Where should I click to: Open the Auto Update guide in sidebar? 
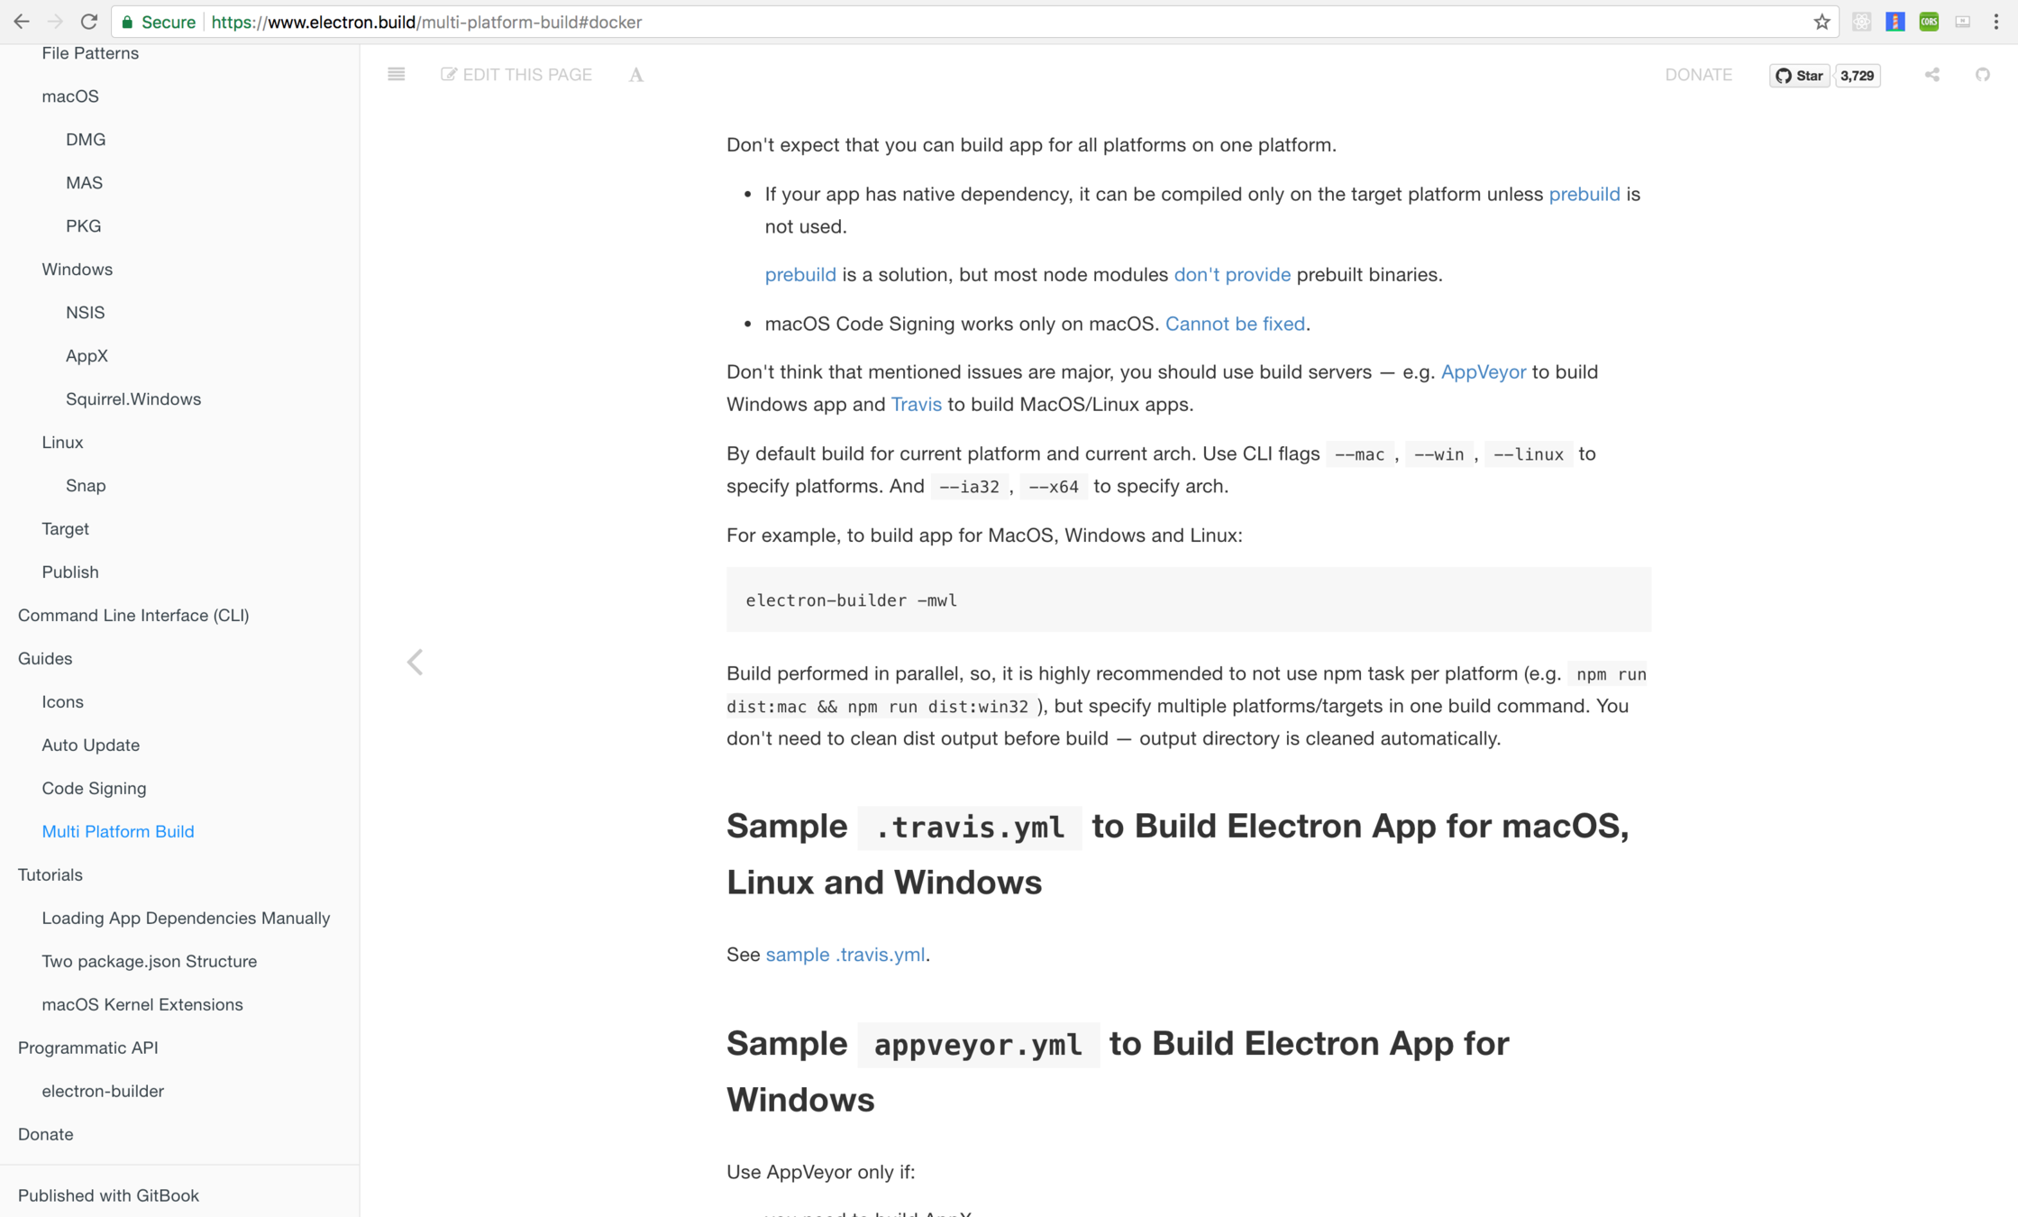coord(90,745)
